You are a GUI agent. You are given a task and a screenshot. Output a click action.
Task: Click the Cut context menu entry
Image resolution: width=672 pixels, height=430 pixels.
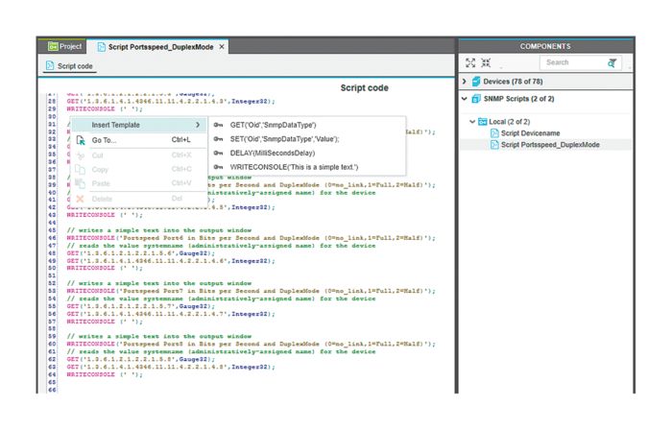tap(138, 155)
